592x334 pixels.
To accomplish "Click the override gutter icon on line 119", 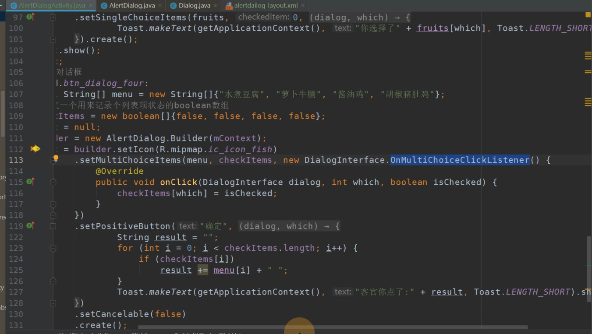I will coord(30,226).
